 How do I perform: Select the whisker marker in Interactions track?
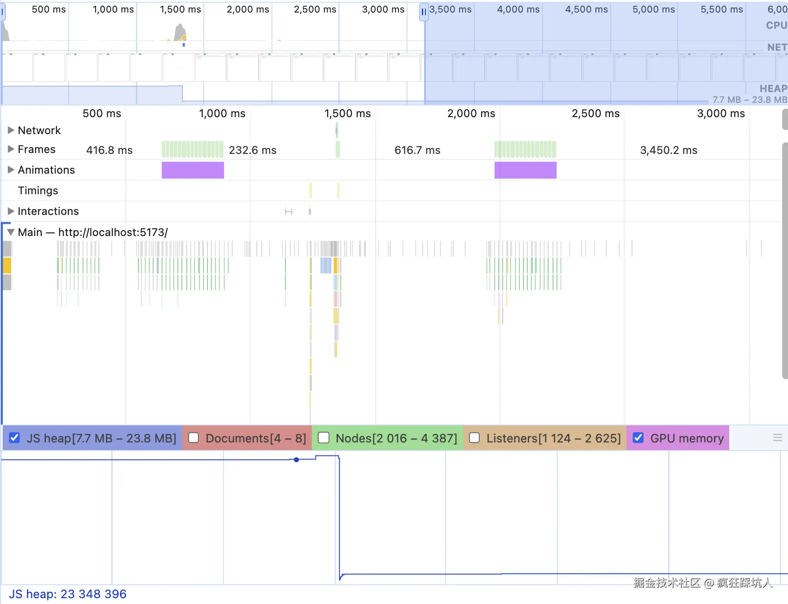click(x=289, y=211)
